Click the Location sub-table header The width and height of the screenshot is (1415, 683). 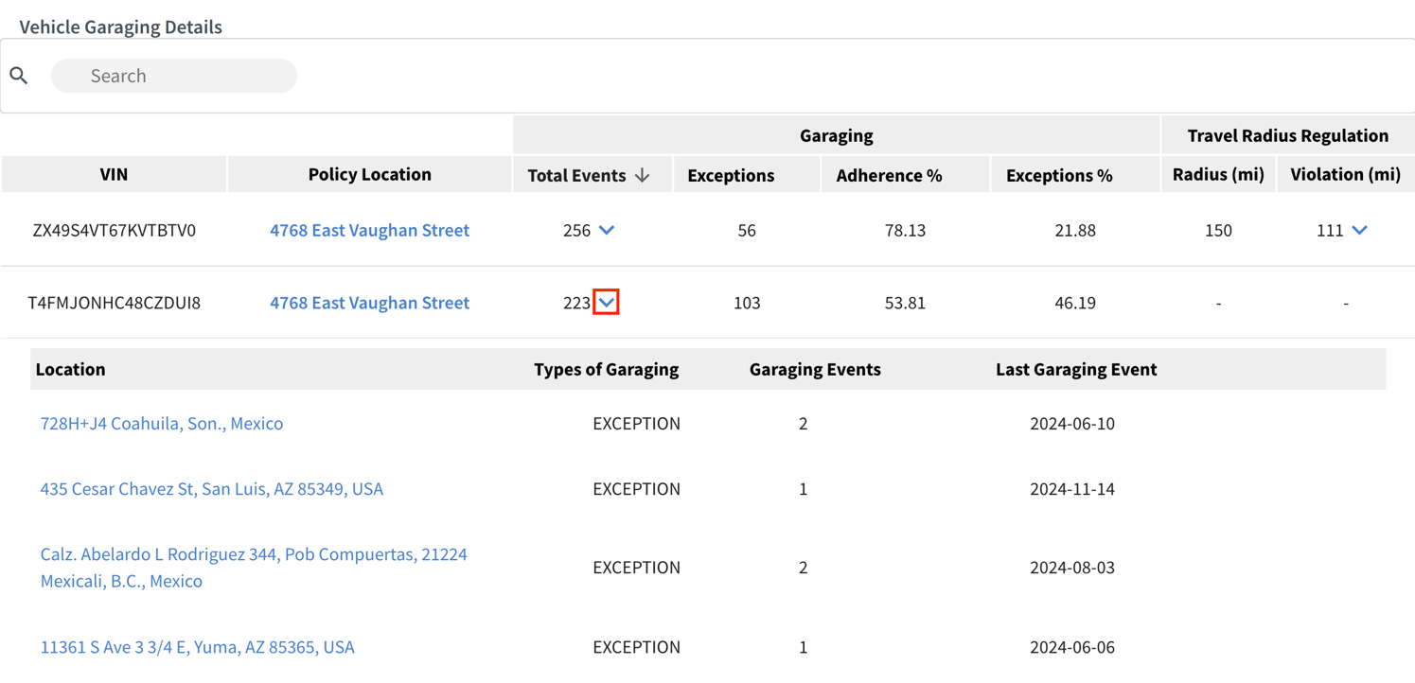point(71,369)
